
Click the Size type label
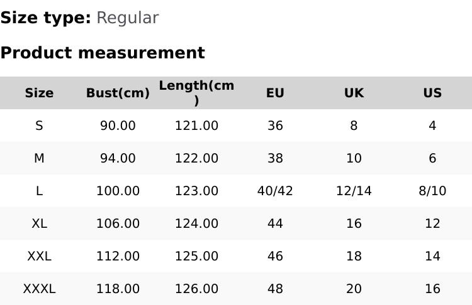point(45,18)
